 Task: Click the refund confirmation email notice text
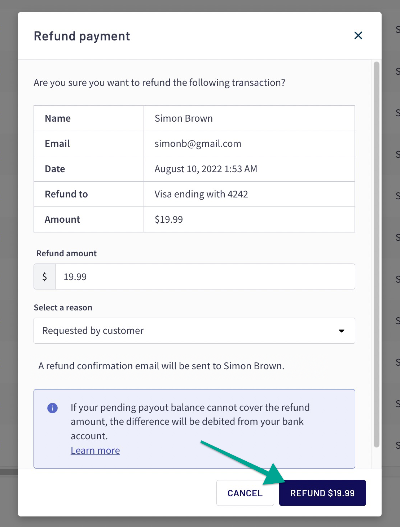coord(161,366)
